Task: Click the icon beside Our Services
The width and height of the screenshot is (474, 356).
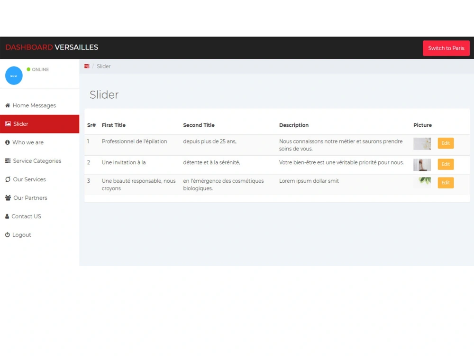Action: tap(8, 179)
